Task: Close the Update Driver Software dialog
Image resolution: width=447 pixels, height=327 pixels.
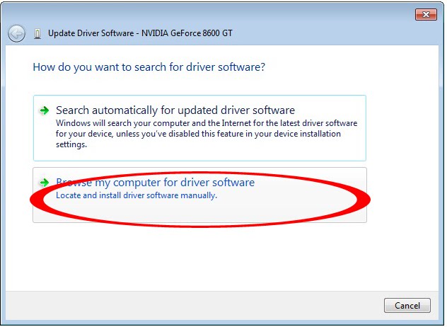Action: (x=426, y=15)
